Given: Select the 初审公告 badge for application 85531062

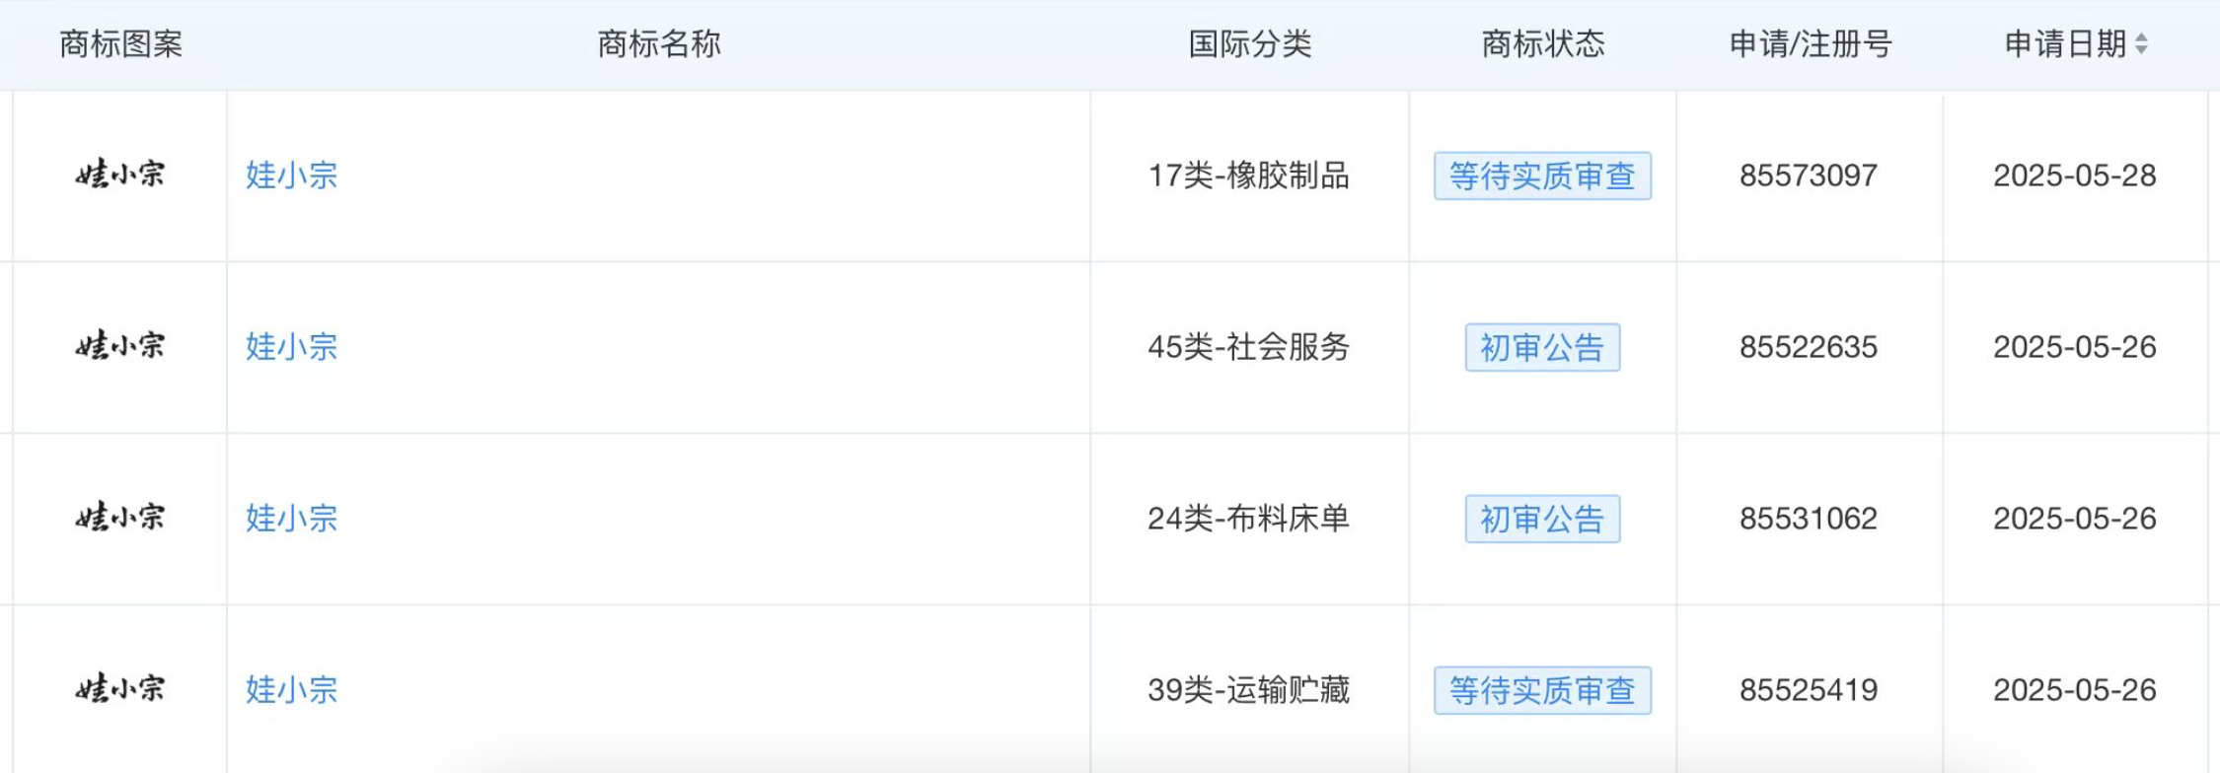Looking at the screenshot, I should [x=1542, y=519].
